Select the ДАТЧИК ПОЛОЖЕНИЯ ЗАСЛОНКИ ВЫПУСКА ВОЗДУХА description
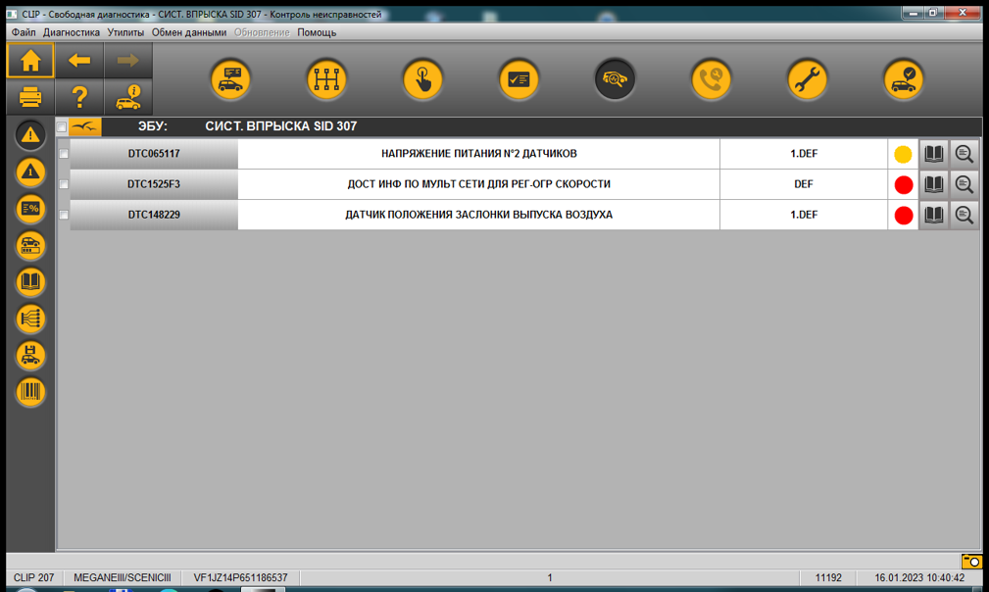Image resolution: width=989 pixels, height=592 pixels. (x=478, y=215)
